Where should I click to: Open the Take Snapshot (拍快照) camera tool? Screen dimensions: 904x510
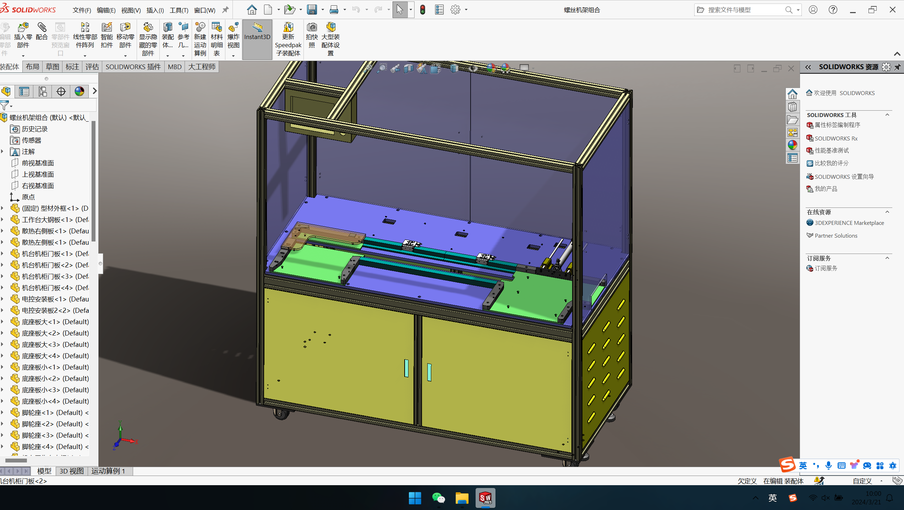(x=312, y=28)
